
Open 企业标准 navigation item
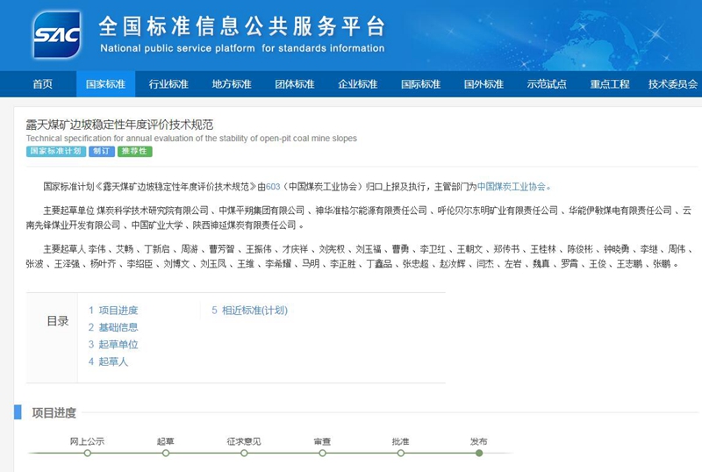[x=358, y=84]
